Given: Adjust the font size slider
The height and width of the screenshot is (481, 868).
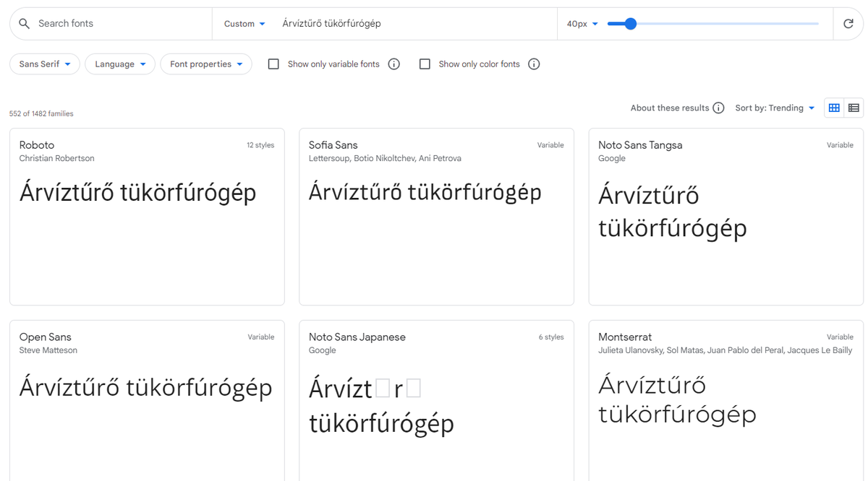Looking at the screenshot, I should click(x=631, y=23).
